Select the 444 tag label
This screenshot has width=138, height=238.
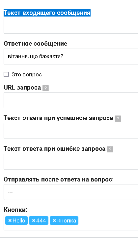pos(41,220)
